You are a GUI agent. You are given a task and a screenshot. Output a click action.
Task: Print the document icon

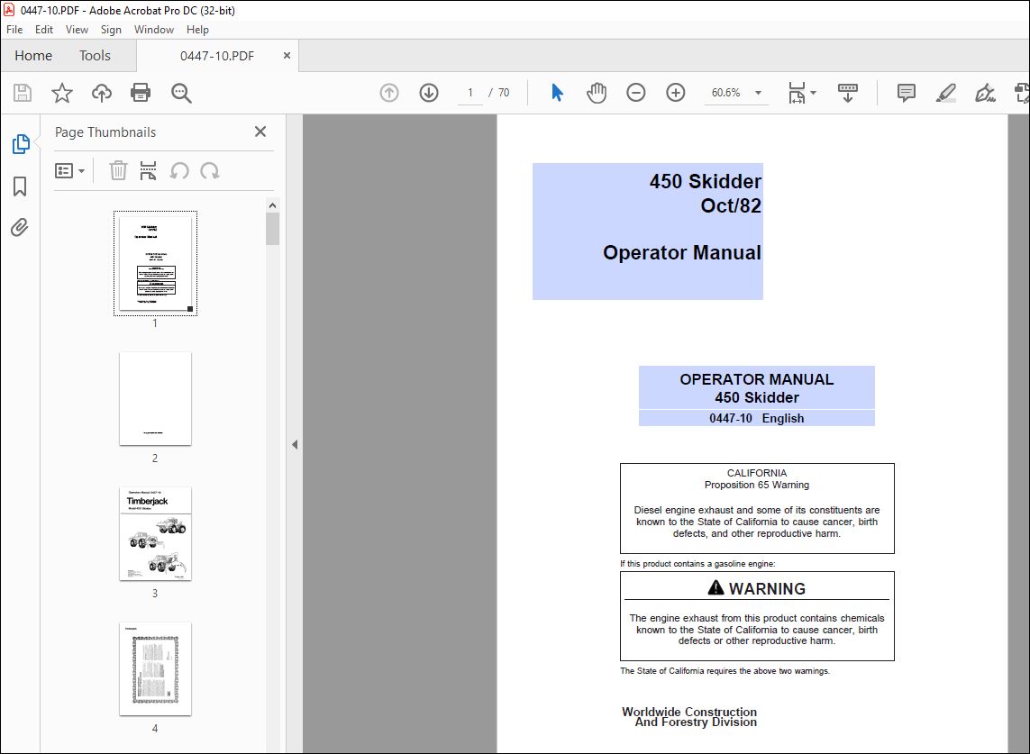[x=141, y=93]
